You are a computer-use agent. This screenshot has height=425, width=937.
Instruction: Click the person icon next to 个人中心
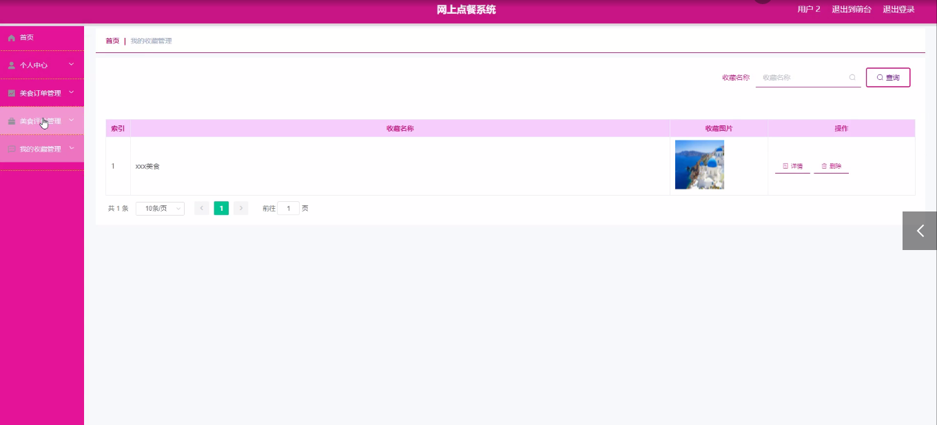tap(11, 65)
